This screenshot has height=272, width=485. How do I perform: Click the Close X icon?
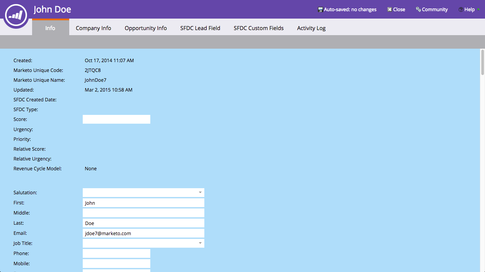point(389,9)
